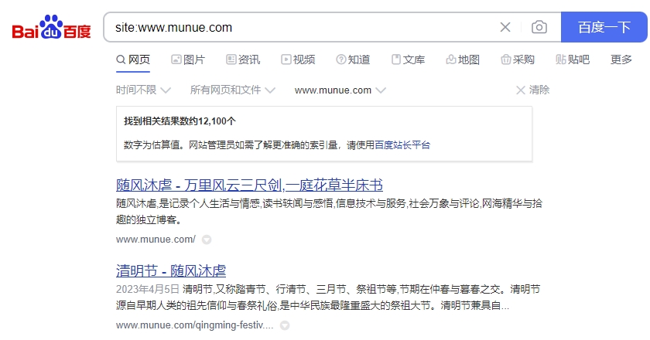Image resolution: width=650 pixels, height=340 pixels.
Task: Select the 网页 tab
Action: pos(133,59)
